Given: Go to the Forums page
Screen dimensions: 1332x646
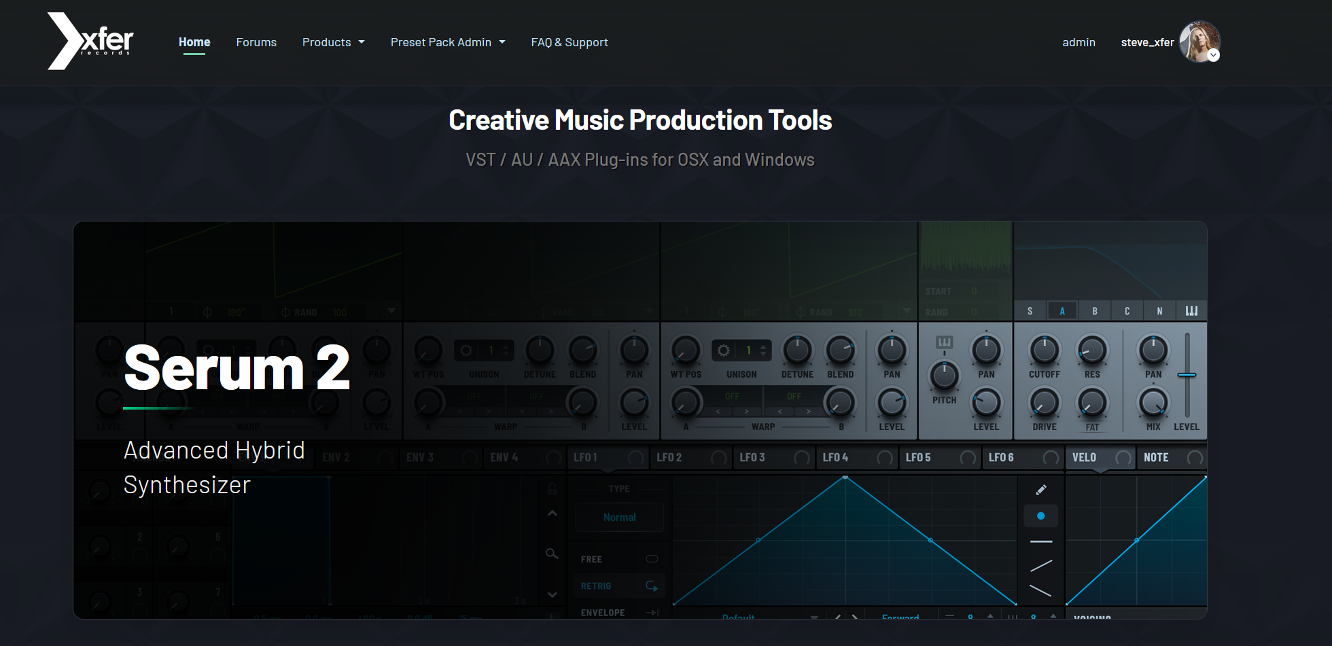Looking at the screenshot, I should pos(256,42).
